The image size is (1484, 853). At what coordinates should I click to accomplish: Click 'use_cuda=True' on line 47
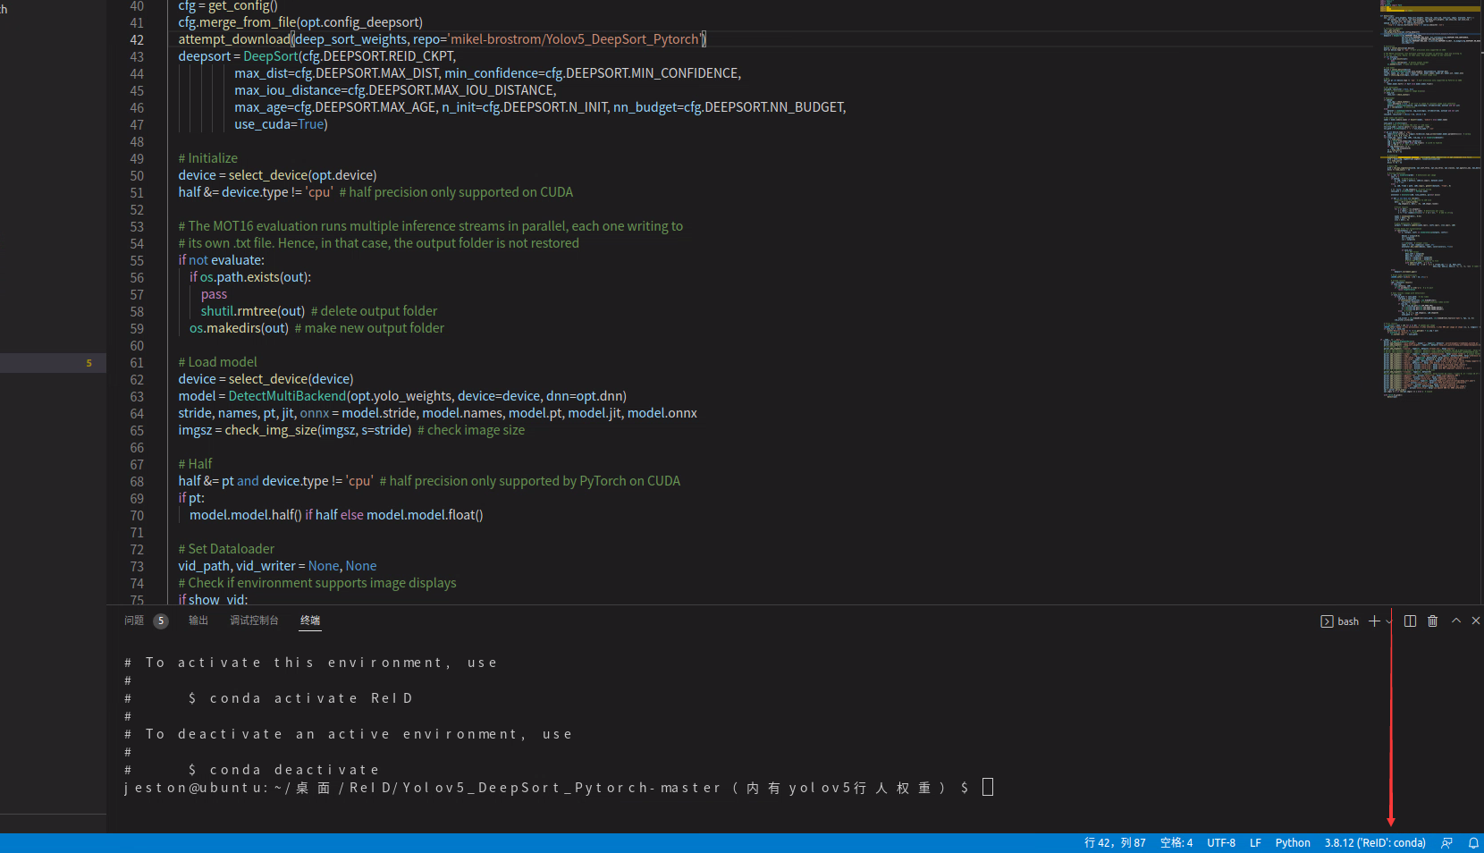(x=281, y=124)
